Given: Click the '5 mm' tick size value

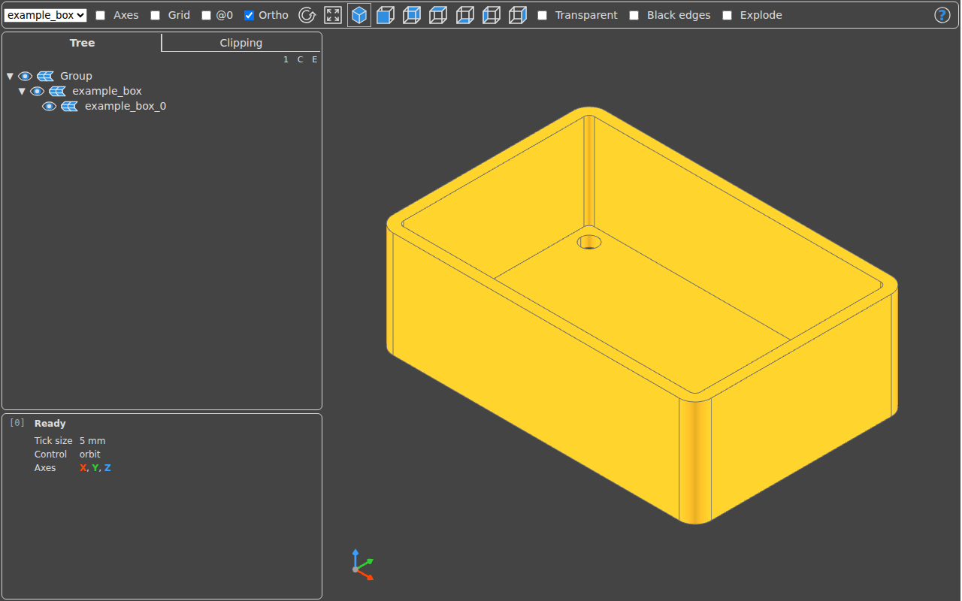Looking at the screenshot, I should [x=92, y=441].
